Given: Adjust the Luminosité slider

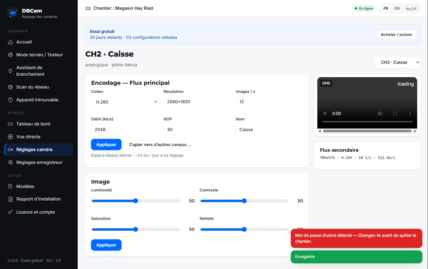Looking at the screenshot, I should [136, 201].
